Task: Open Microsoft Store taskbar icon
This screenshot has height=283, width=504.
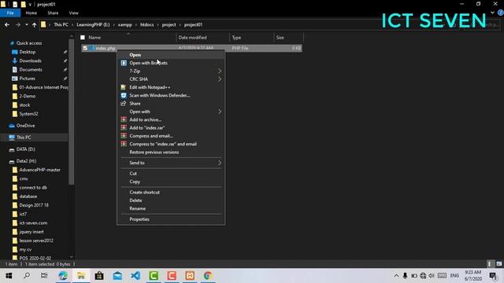Action: tap(99, 276)
